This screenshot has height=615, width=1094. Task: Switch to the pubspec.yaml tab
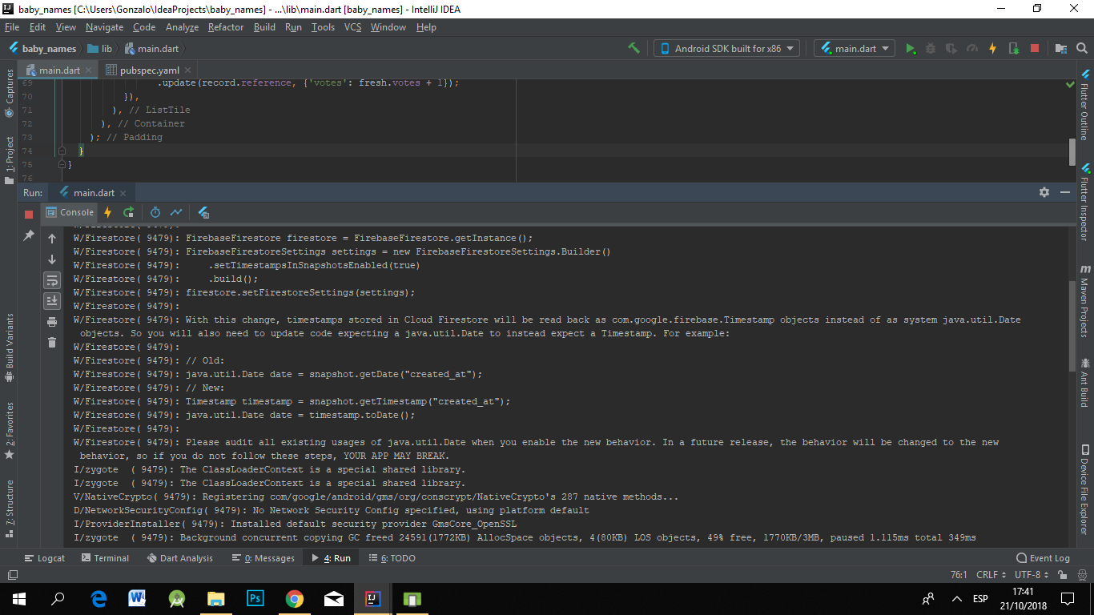147,70
